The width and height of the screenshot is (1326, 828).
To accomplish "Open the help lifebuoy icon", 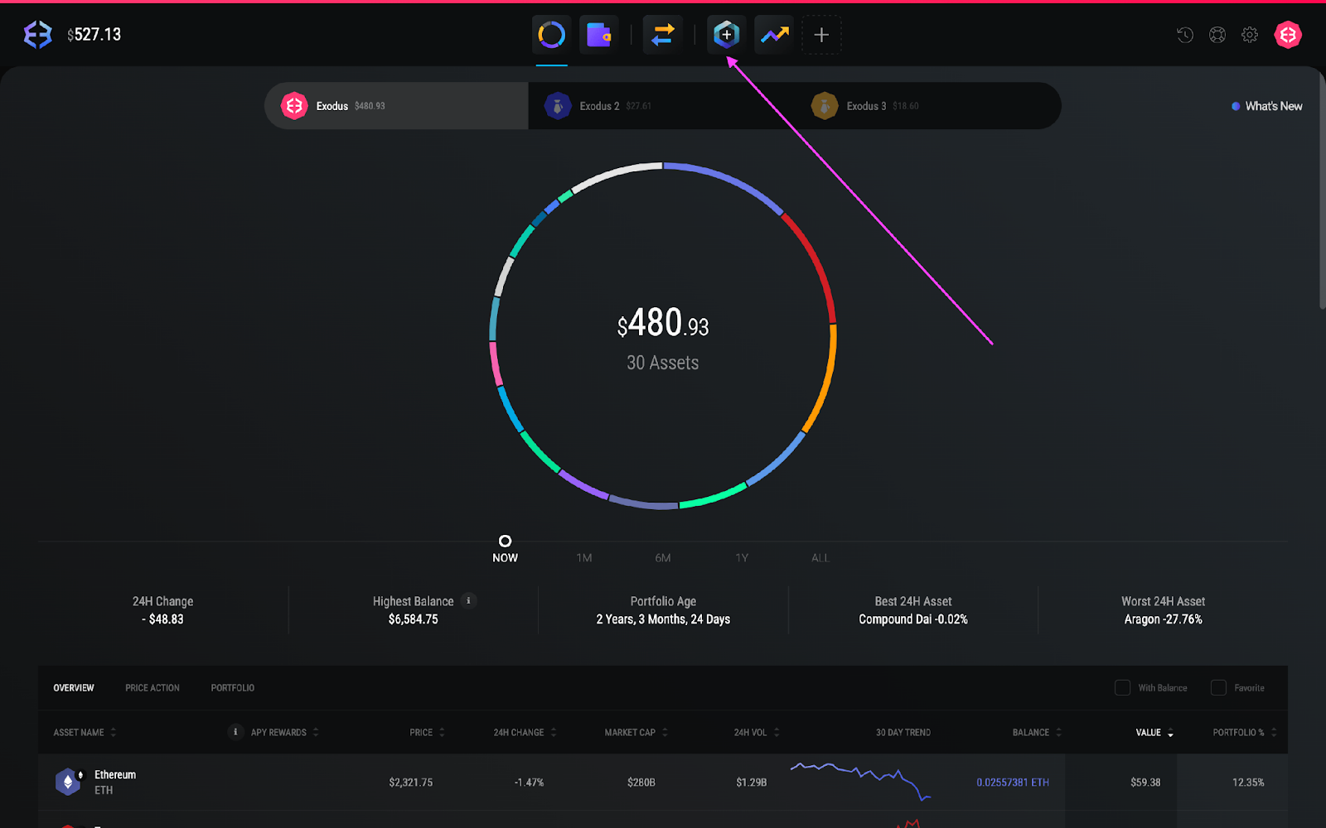I will pyautogui.click(x=1217, y=35).
